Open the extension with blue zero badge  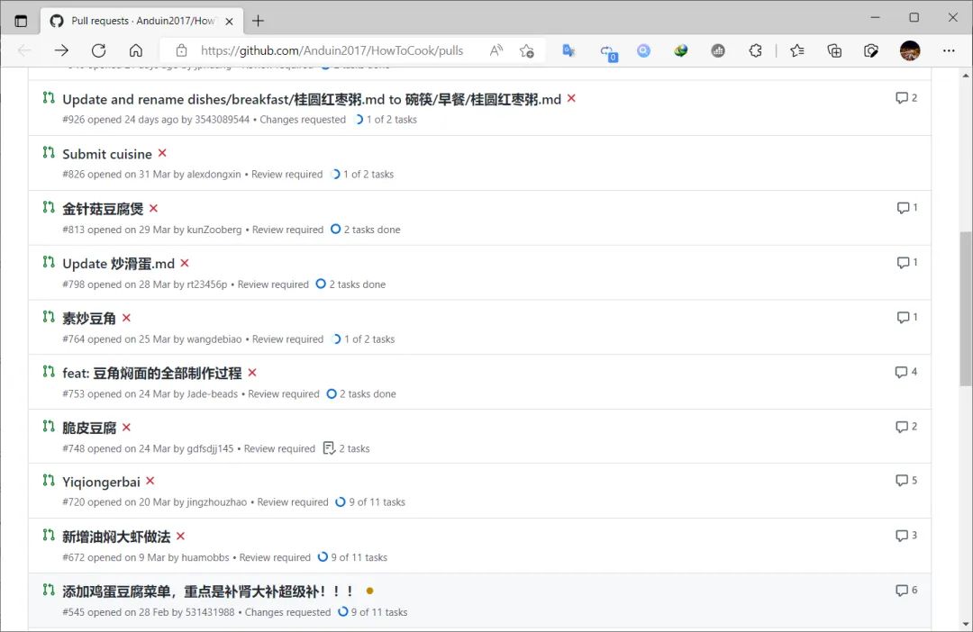click(x=607, y=52)
